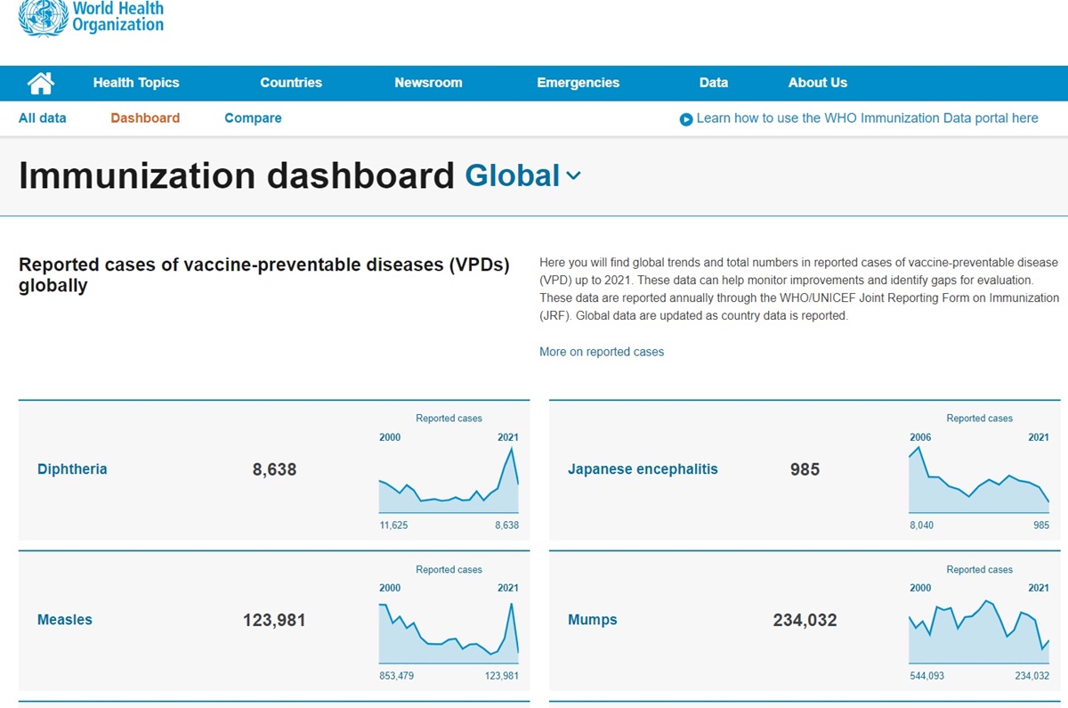This screenshot has height=708, width=1068.
Task: Open the Countries menu
Action: (x=290, y=83)
